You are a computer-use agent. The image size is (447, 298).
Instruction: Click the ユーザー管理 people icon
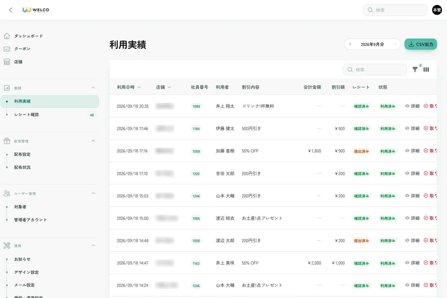tap(7, 193)
